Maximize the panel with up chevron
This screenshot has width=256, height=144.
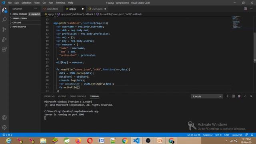point(245,96)
